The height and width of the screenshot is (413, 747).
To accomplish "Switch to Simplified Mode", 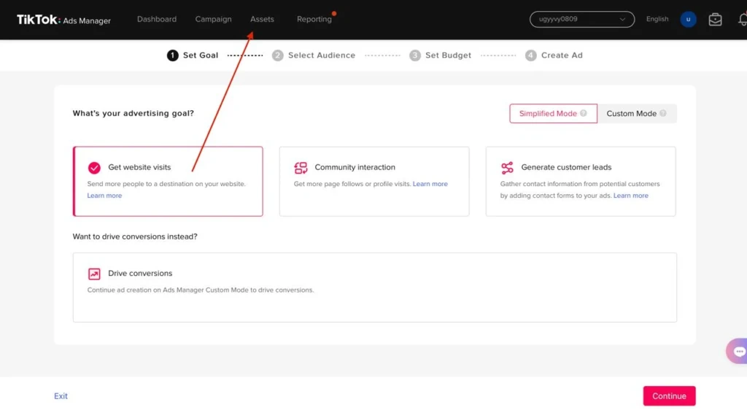I will pyautogui.click(x=553, y=113).
